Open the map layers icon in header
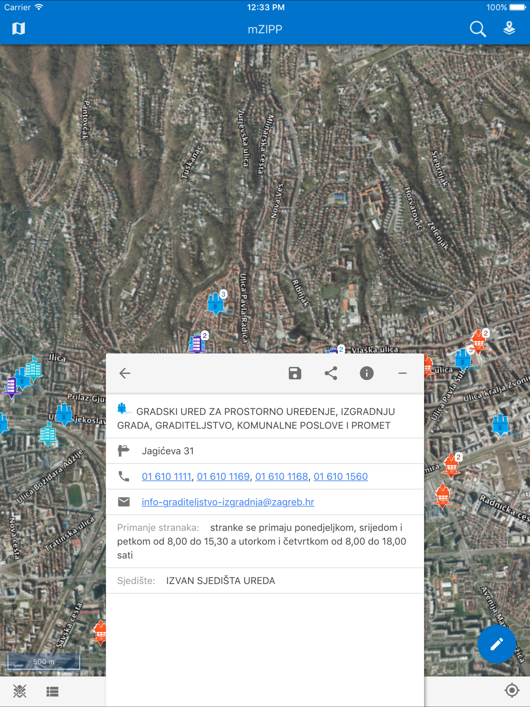 pos(19,29)
